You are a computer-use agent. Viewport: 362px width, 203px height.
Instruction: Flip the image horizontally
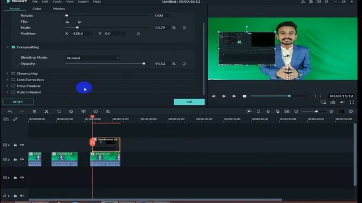tap(67, 22)
